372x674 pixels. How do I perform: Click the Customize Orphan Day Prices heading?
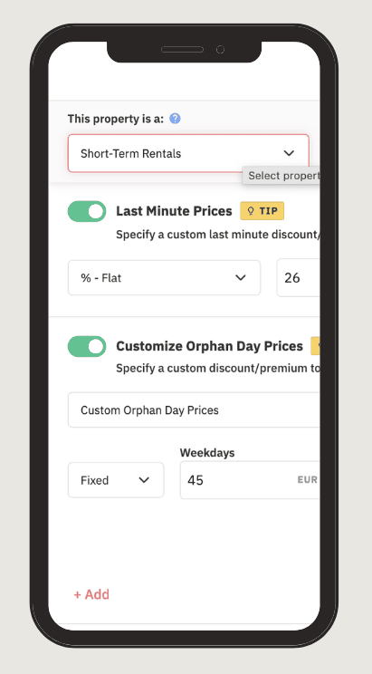tap(210, 346)
